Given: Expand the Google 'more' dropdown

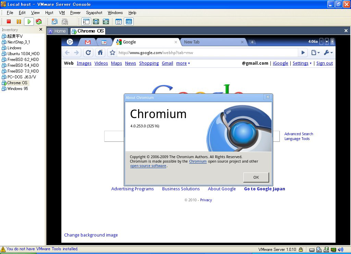Looking at the screenshot, I should [x=183, y=63].
